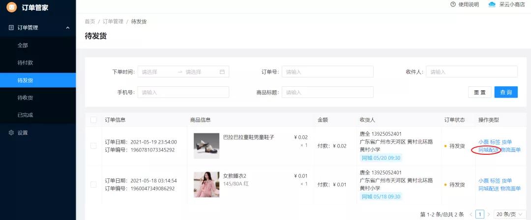Click the 设置 gear icon
Image resolution: width=531 pixels, height=220 pixels.
click(x=11, y=133)
